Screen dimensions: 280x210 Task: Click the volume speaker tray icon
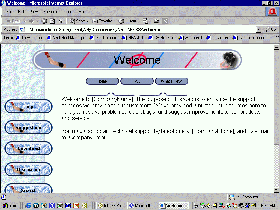coord(208,205)
